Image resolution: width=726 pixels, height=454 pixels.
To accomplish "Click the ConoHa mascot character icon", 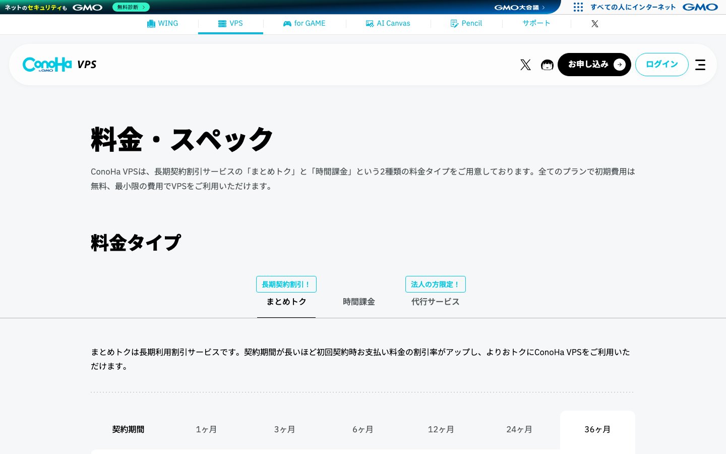I will 547,65.
